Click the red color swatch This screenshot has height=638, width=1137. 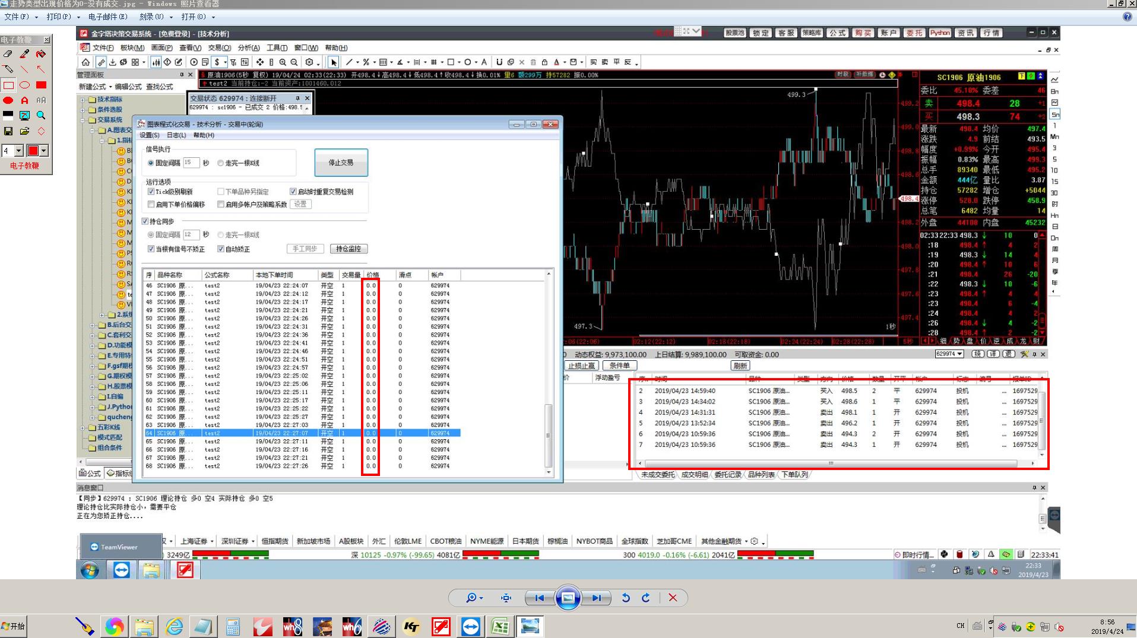(x=33, y=151)
